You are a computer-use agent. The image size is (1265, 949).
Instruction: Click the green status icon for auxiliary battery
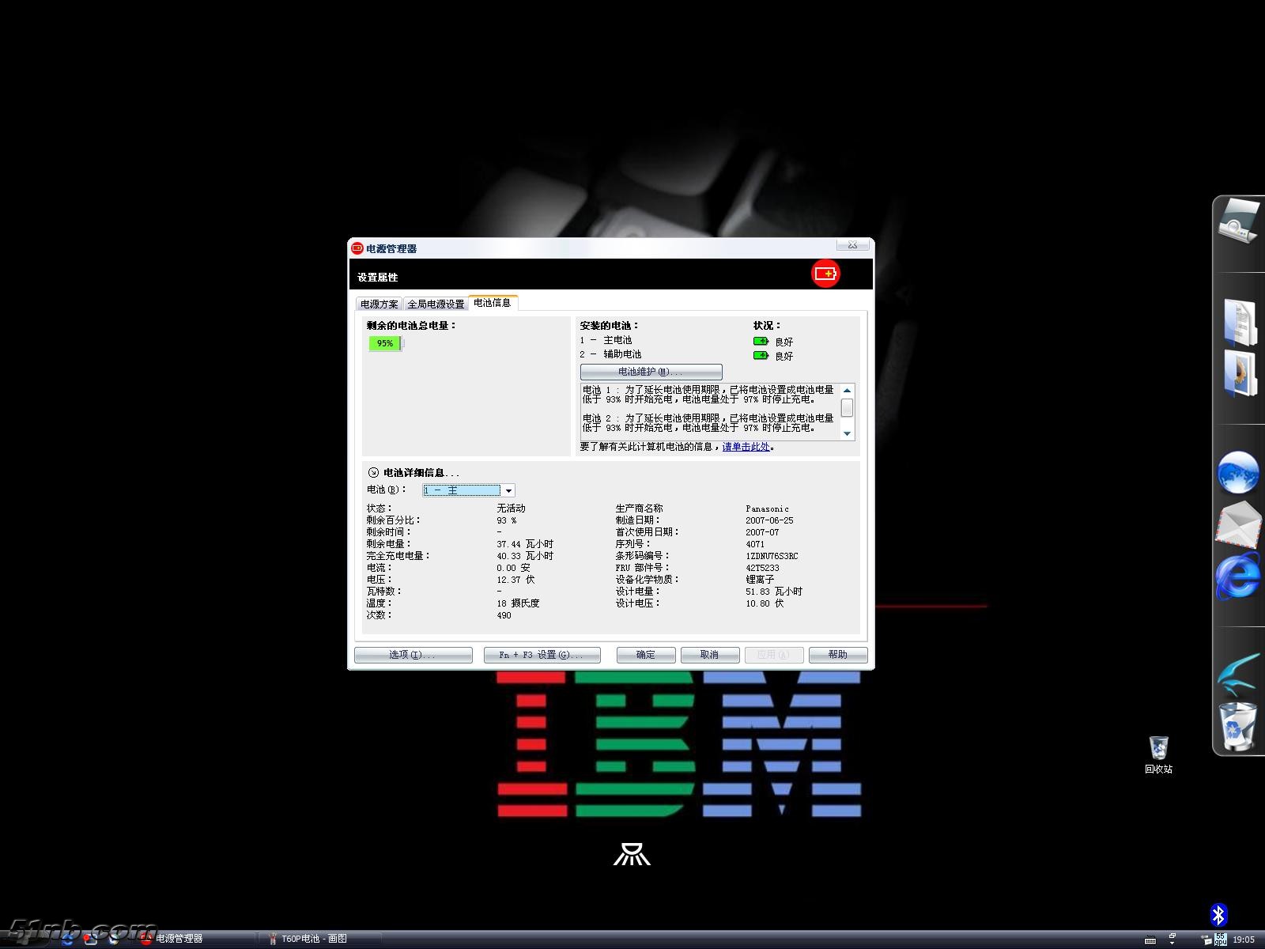point(761,355)
